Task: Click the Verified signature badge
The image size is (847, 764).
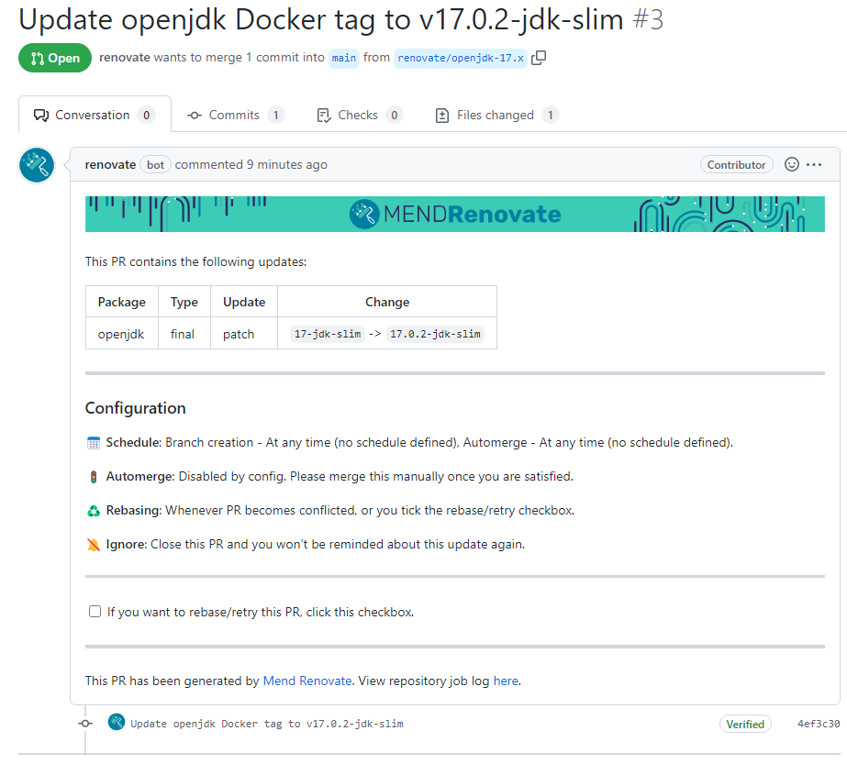Action: pos(745,724)
